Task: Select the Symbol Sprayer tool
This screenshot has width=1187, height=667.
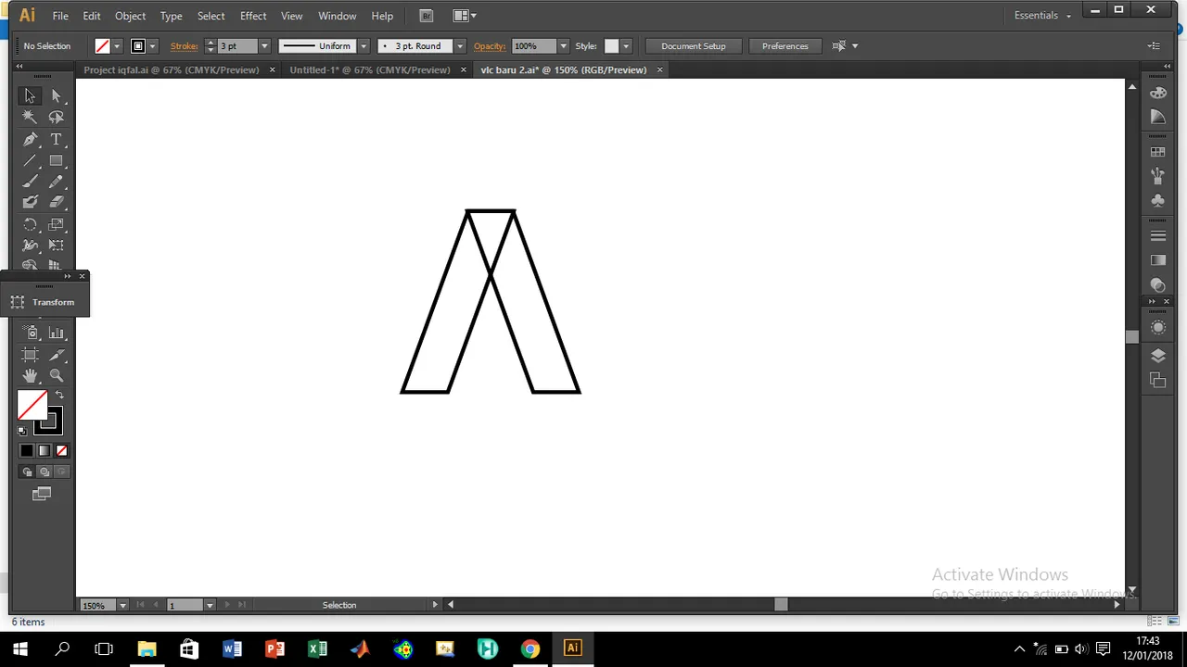Action: click(30, 333)
